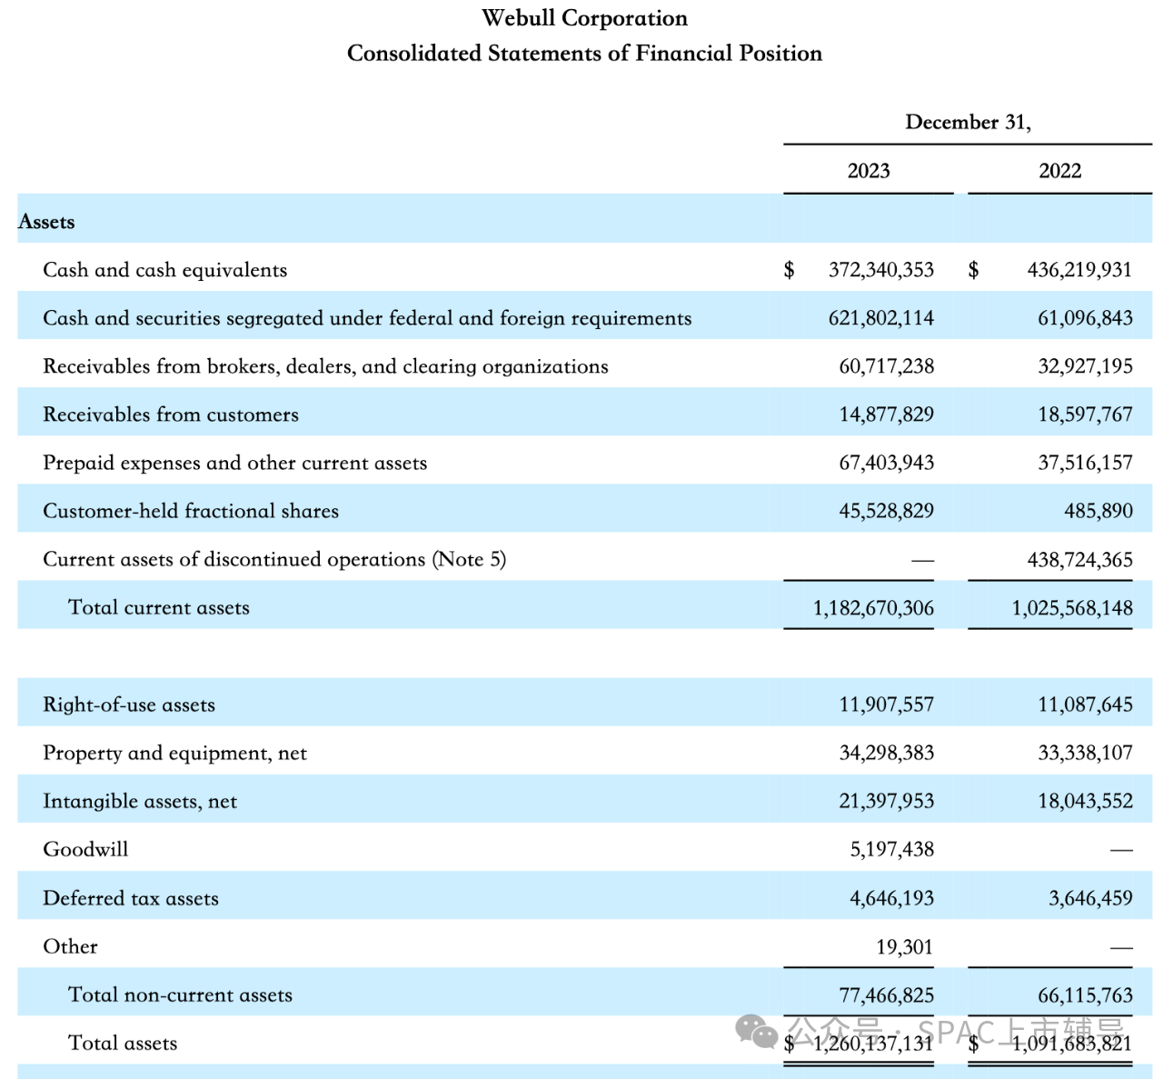This screenshot has height=1079, width=1163.
Task: Click value 438,724,365
Action: click(x=1079, y=560)
